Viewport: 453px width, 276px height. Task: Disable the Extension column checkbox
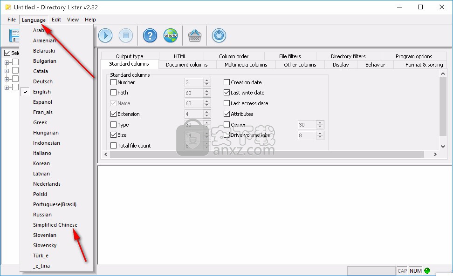click(x=114, y=114)
